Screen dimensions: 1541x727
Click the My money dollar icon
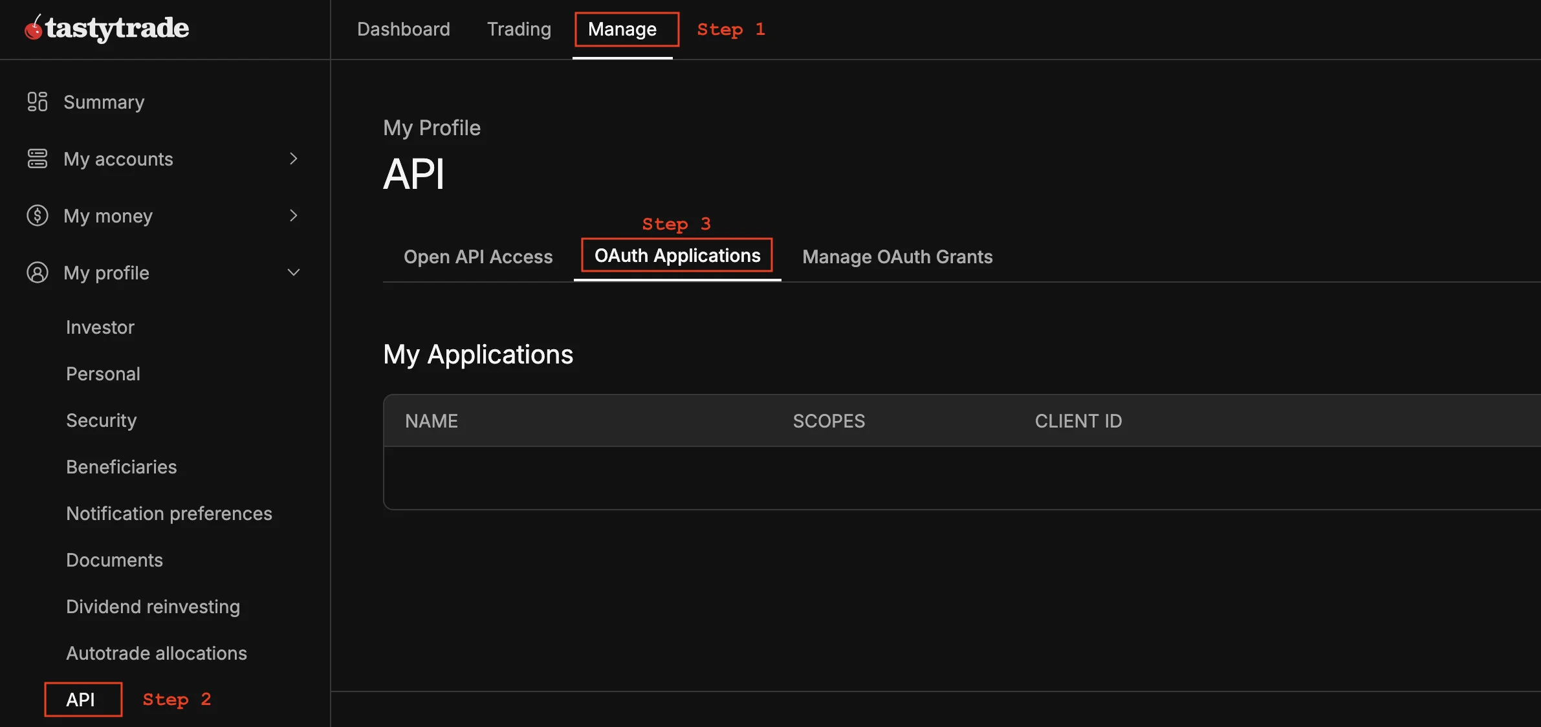click(x=37, y=215)
